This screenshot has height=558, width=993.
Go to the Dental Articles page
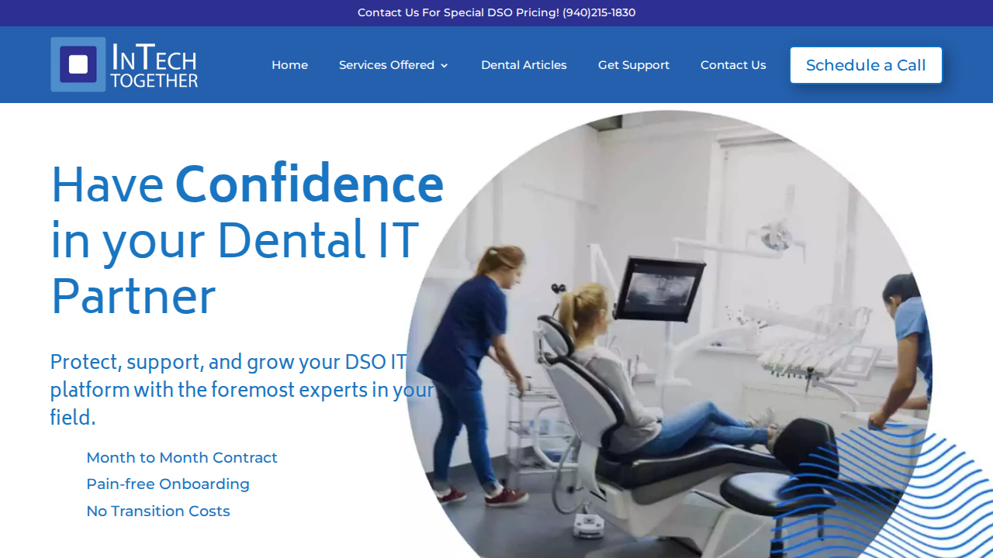tap(524, 65)
